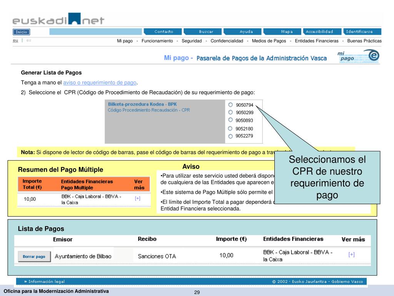Switch language to eu
This screenshot has height=296, width=394.
pos(15,40)
